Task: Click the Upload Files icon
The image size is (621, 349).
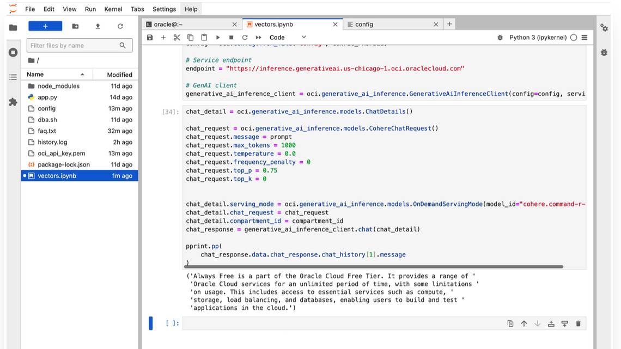Action: click(98, 26)
